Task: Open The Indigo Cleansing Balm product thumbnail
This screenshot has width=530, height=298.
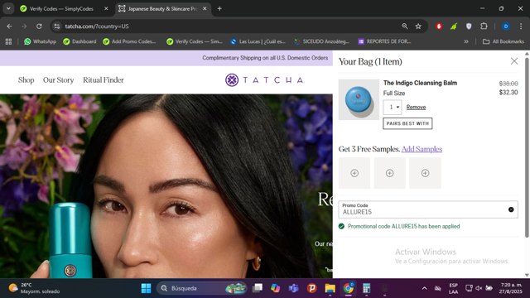Action: tap(359, 99)
